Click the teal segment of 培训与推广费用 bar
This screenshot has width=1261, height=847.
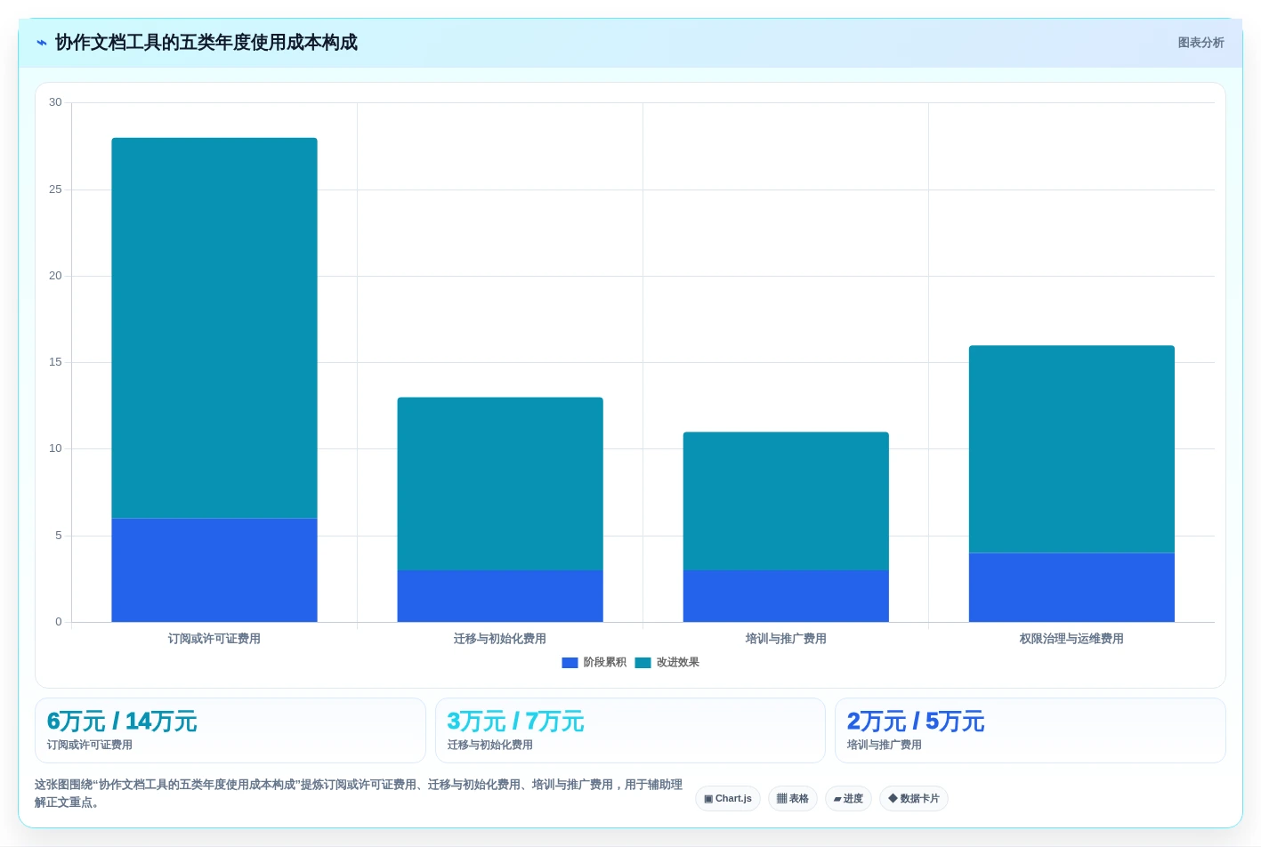[x=786, y=501]
